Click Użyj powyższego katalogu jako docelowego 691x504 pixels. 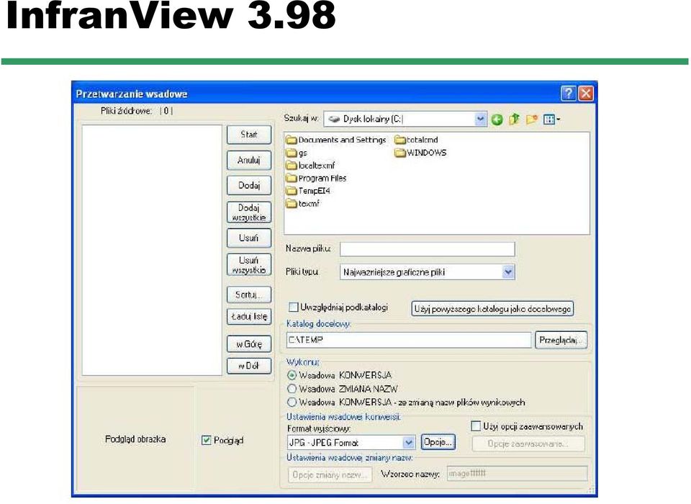[492, 309]
